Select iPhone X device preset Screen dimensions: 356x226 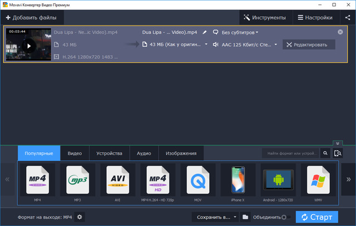pyautogui.click(x=238, y=184)
